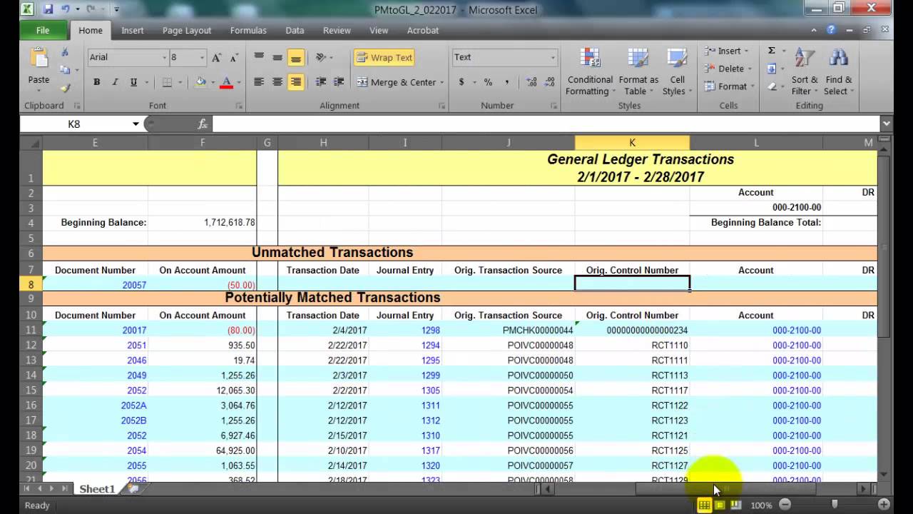Click the increase indent icon

339,82
